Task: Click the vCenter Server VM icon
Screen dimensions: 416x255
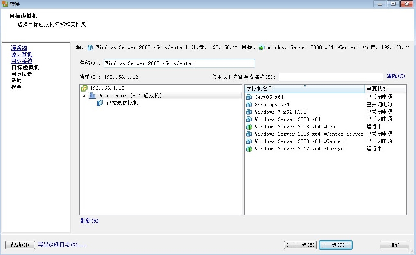Action: tap(249, 134)
